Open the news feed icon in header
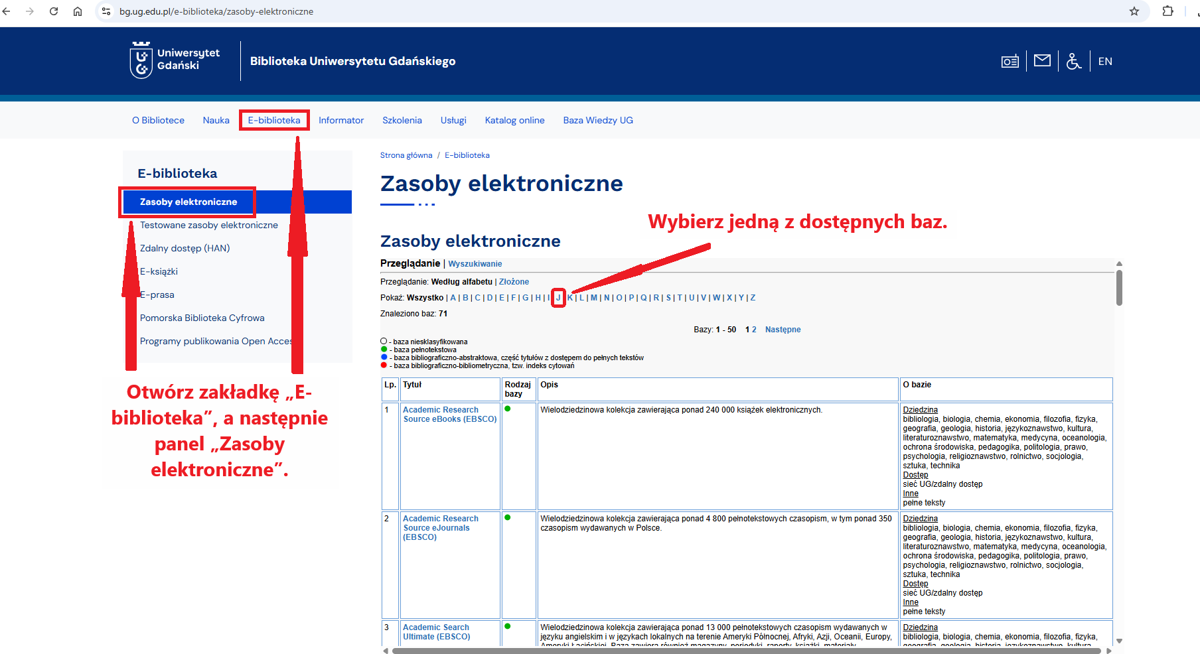This screenshot has width=1200, height=654. pos(1010,61)
